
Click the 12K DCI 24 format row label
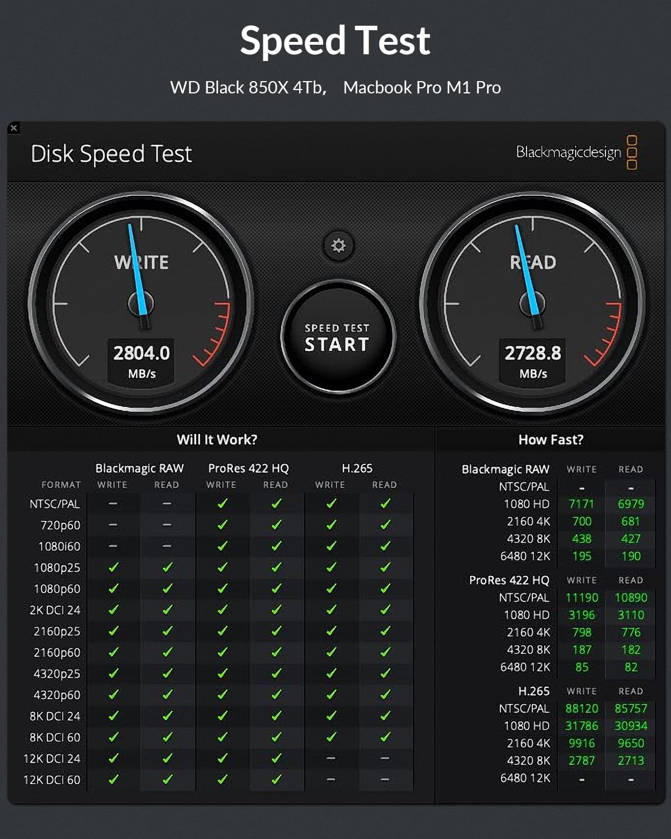pos(52,759)
